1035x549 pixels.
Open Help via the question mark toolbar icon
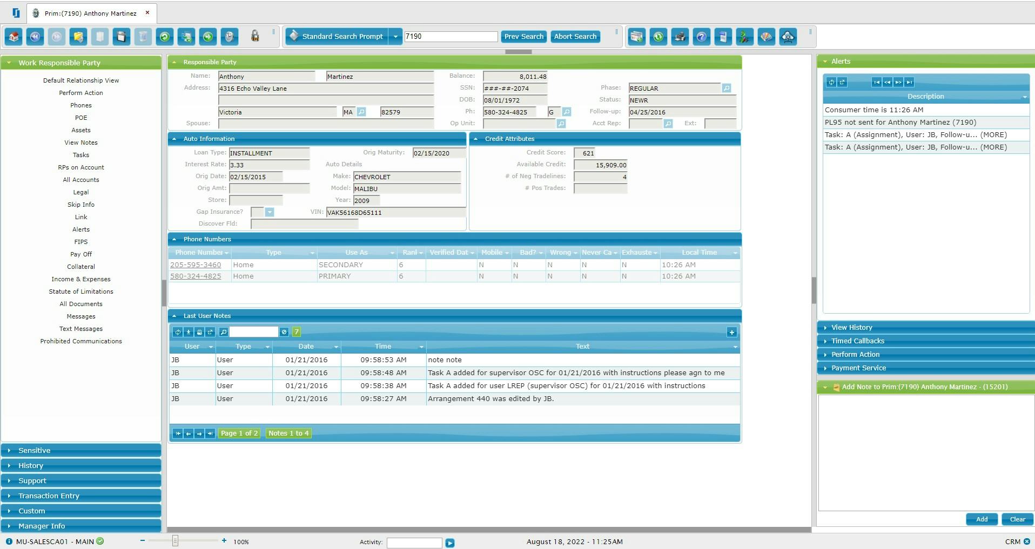click(x=701, y=37)
